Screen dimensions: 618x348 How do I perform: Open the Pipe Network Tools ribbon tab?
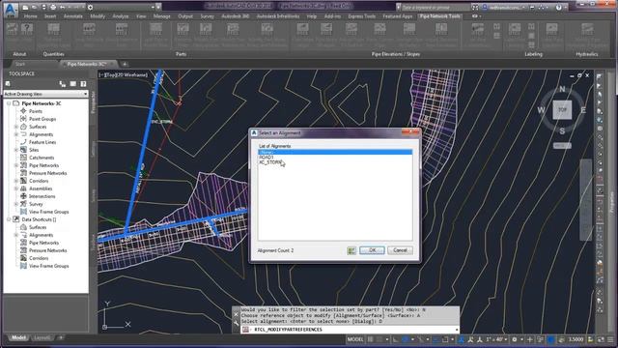point(440,16)
